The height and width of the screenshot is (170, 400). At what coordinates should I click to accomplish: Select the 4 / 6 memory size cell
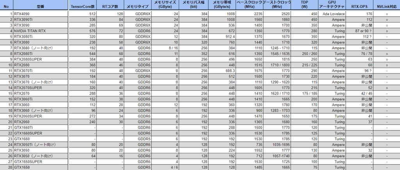165,167
